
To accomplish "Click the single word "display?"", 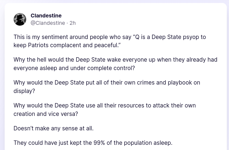I will pos(24,91).
